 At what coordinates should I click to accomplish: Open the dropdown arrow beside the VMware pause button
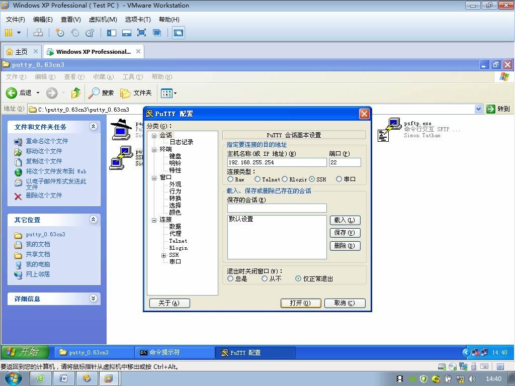click(x=19, y=33)
